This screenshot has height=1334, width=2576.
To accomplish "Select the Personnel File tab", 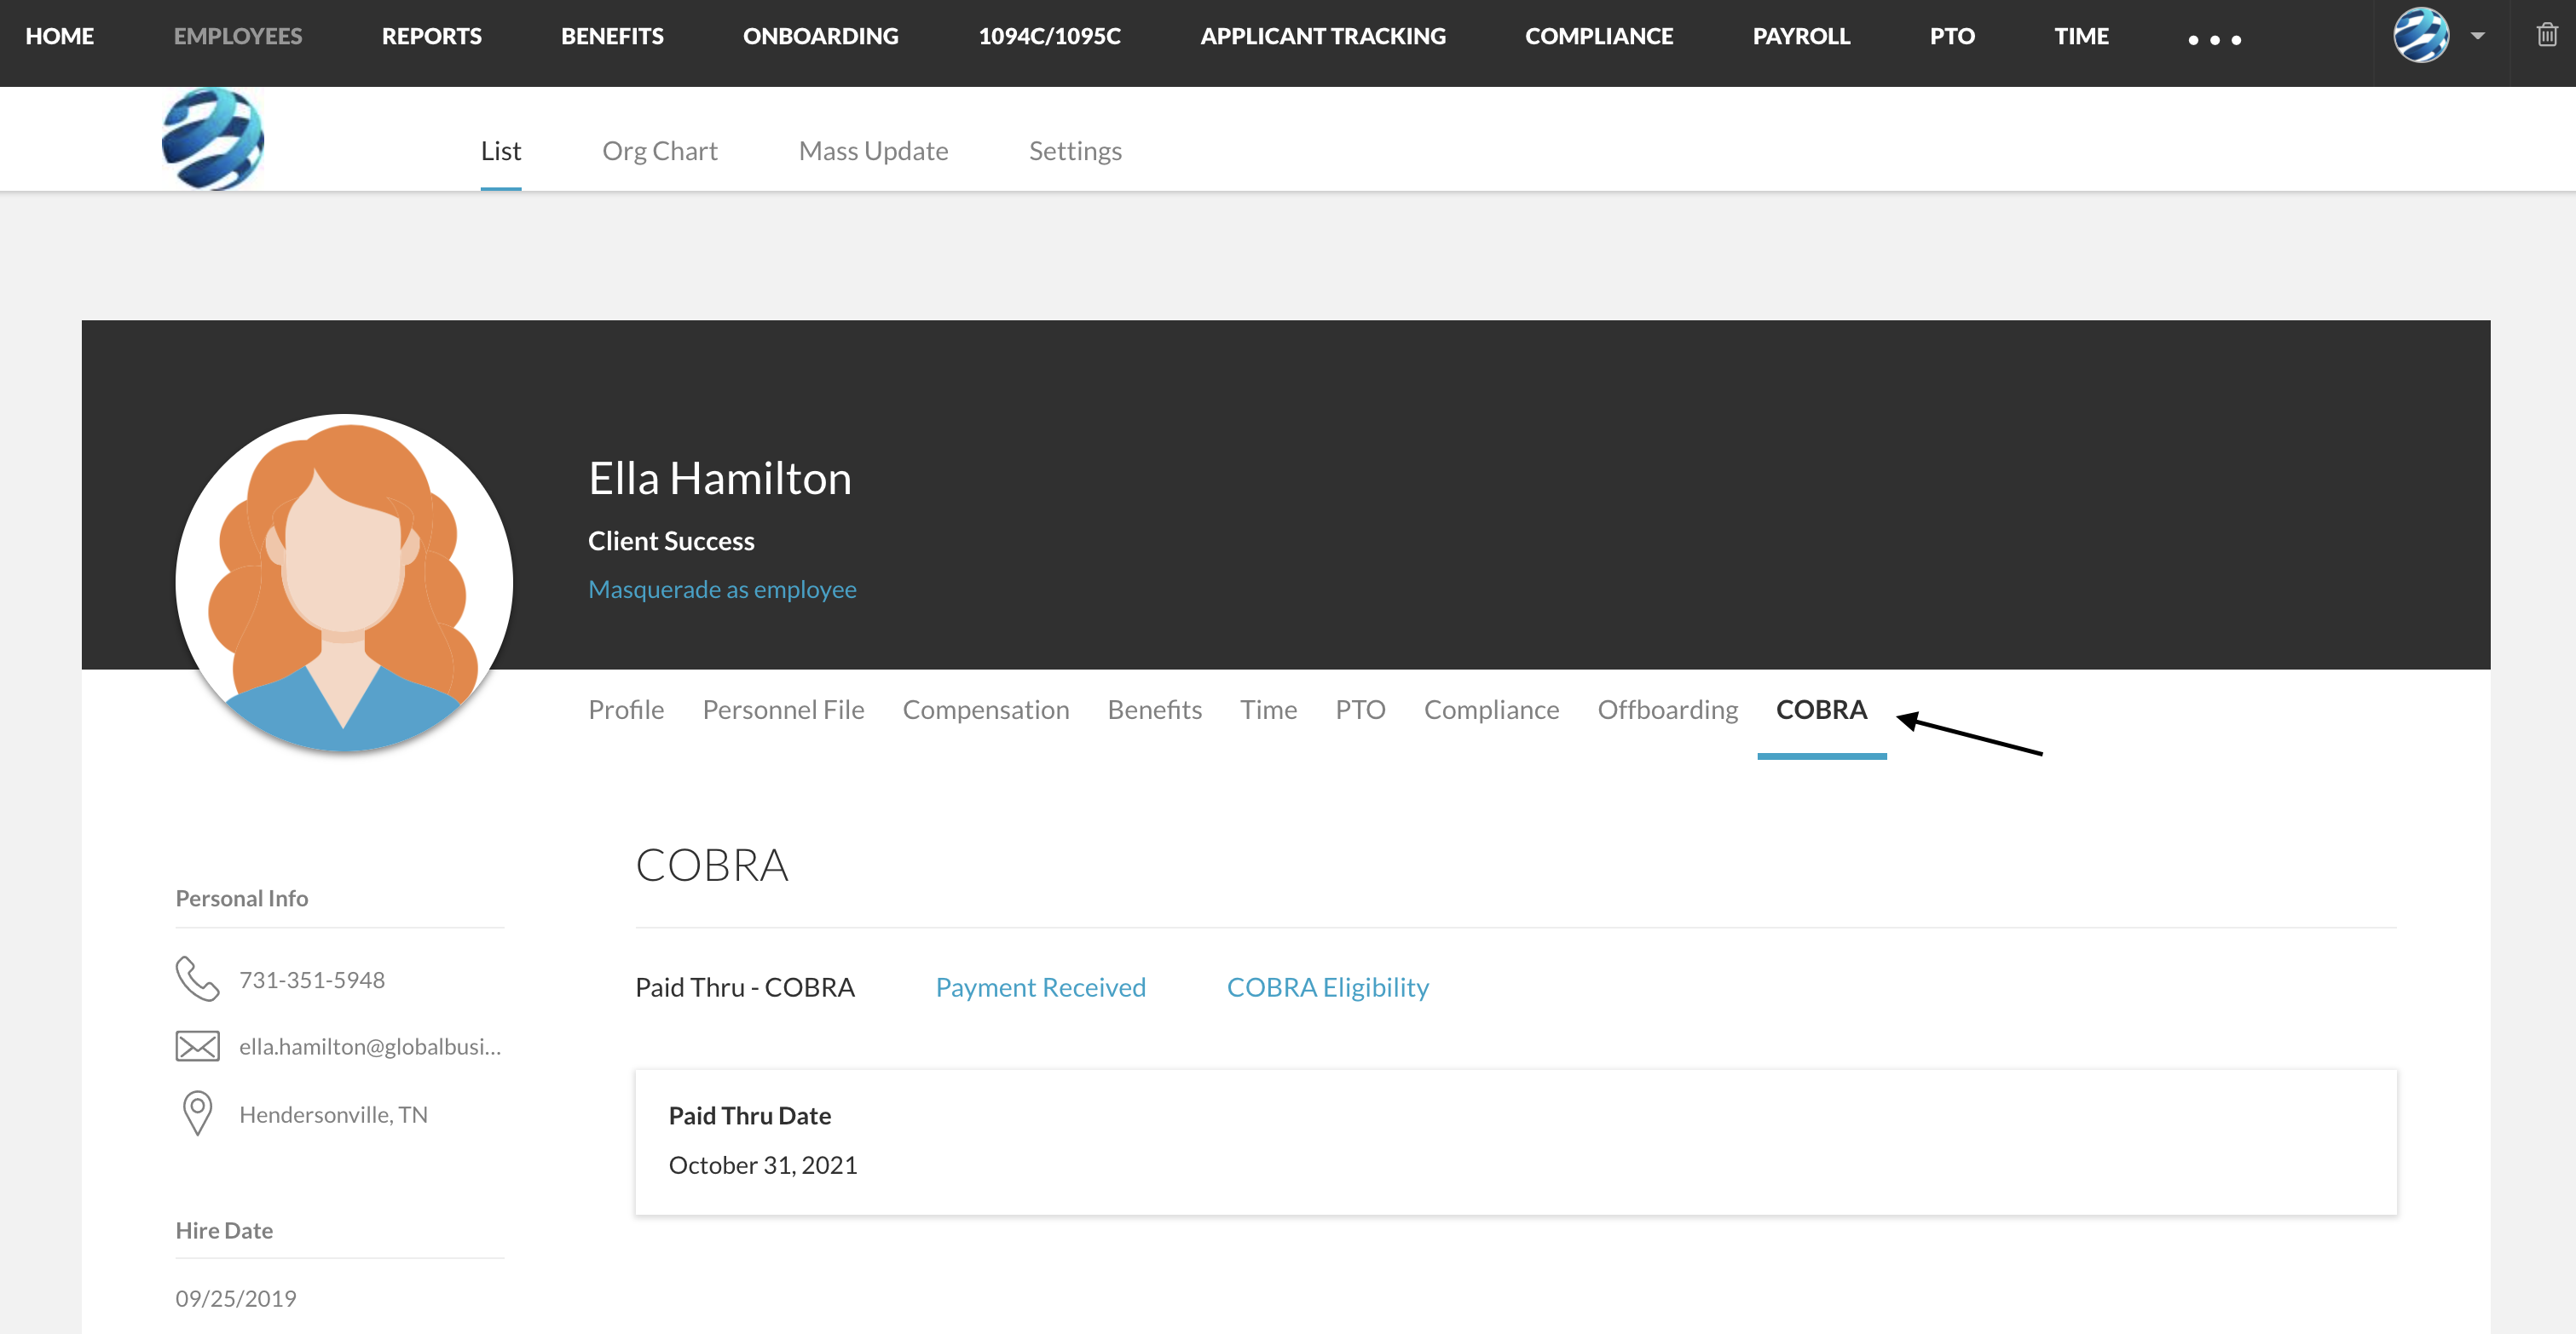I will coord(783,710).
